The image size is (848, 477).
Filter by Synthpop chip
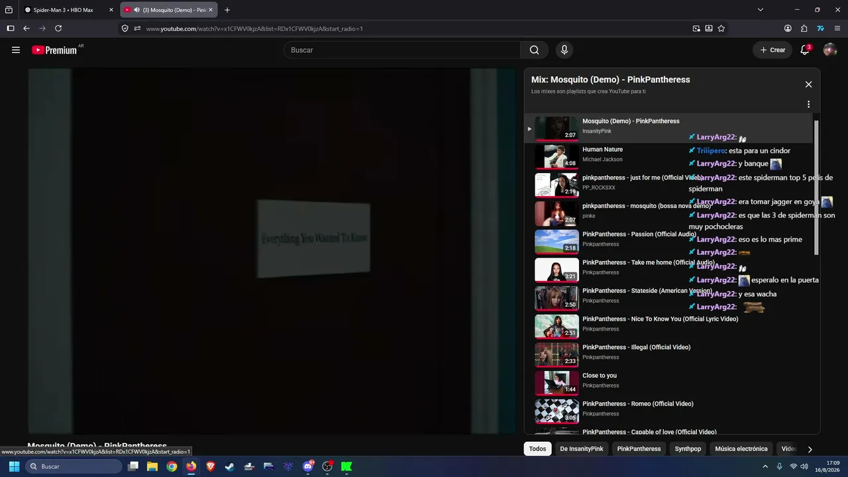(688, 449)
